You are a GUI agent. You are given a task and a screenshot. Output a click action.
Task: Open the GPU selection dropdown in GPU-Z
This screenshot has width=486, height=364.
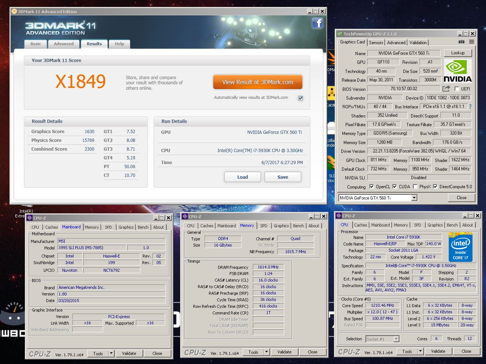414,198
